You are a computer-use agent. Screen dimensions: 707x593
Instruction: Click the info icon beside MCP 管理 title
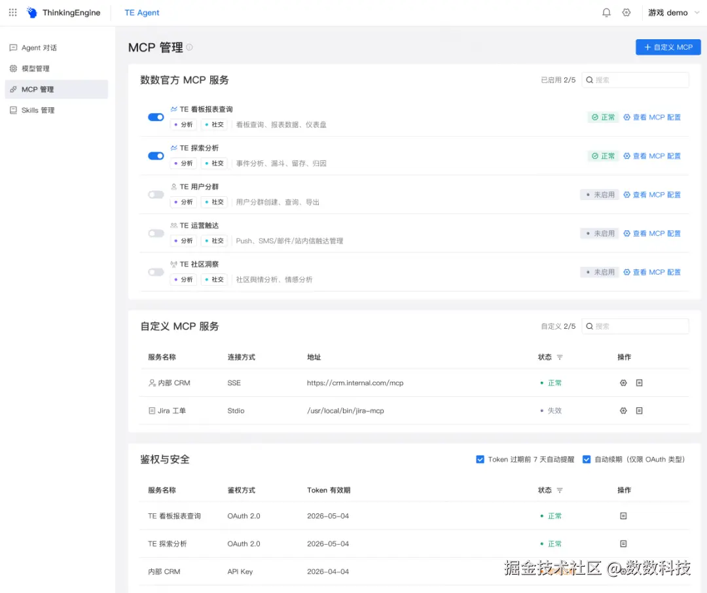189,47
